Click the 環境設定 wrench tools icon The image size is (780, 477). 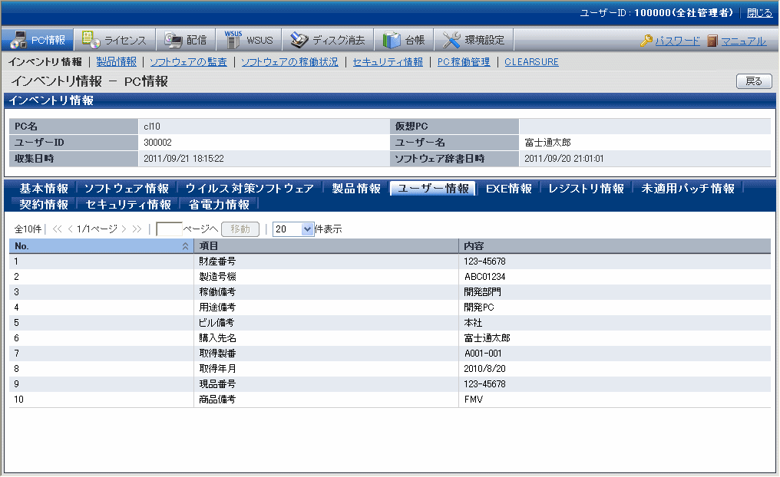coord(451,40)
